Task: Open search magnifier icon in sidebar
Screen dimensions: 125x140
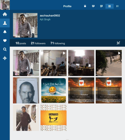Action: click(x=5, y=49)
